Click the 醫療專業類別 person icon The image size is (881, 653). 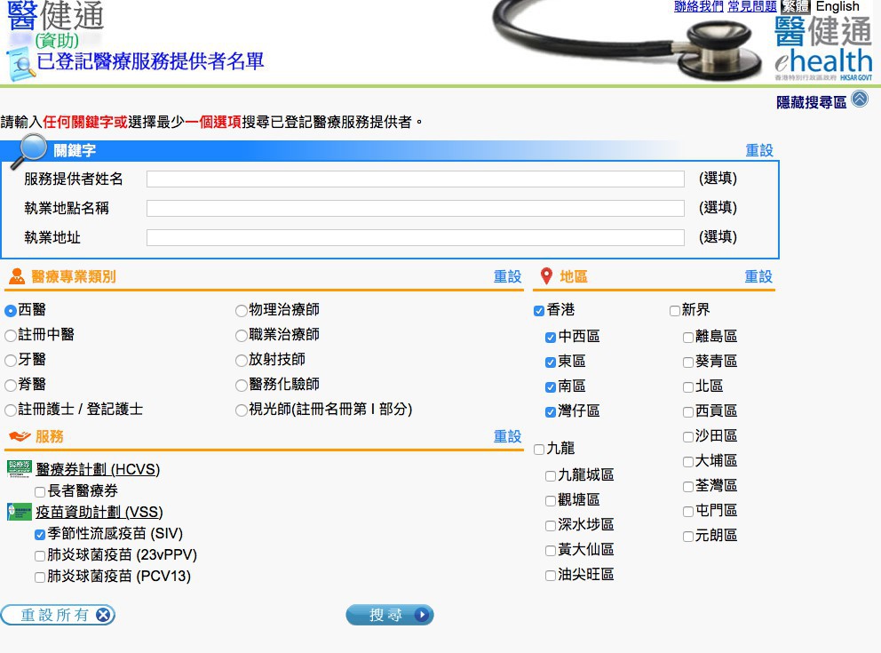17,276
